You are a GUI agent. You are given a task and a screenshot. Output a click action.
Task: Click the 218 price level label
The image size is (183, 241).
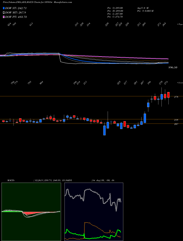point(176,120)
